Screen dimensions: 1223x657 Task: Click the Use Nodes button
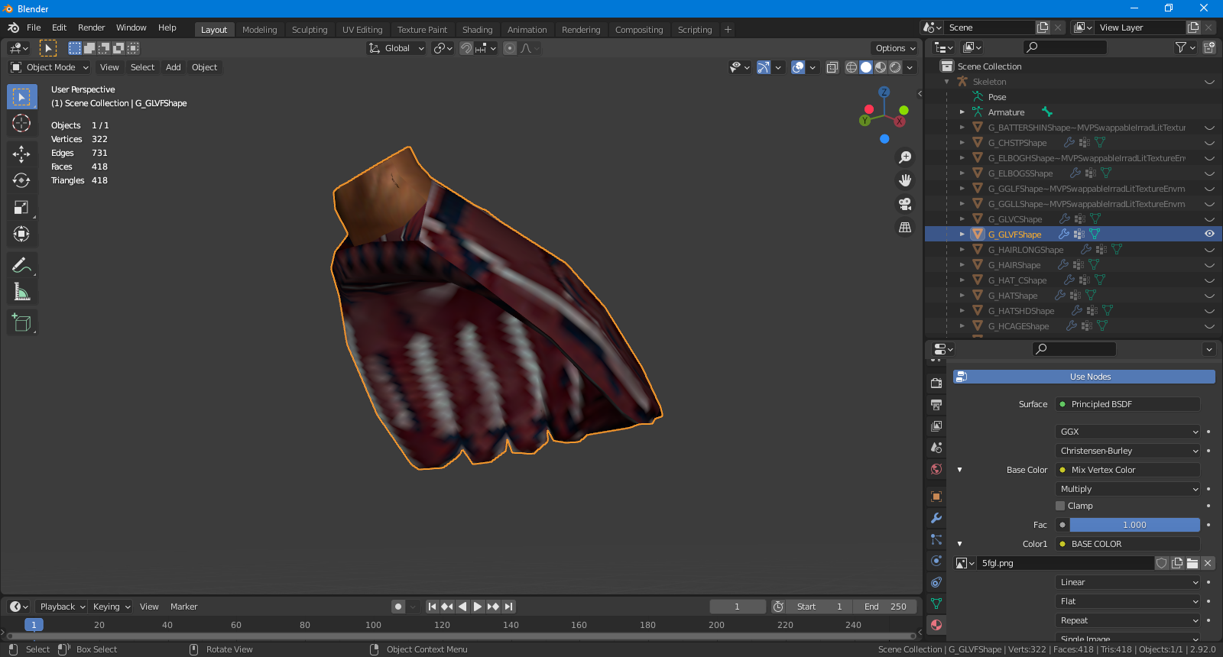click(x=1089, y=377)
